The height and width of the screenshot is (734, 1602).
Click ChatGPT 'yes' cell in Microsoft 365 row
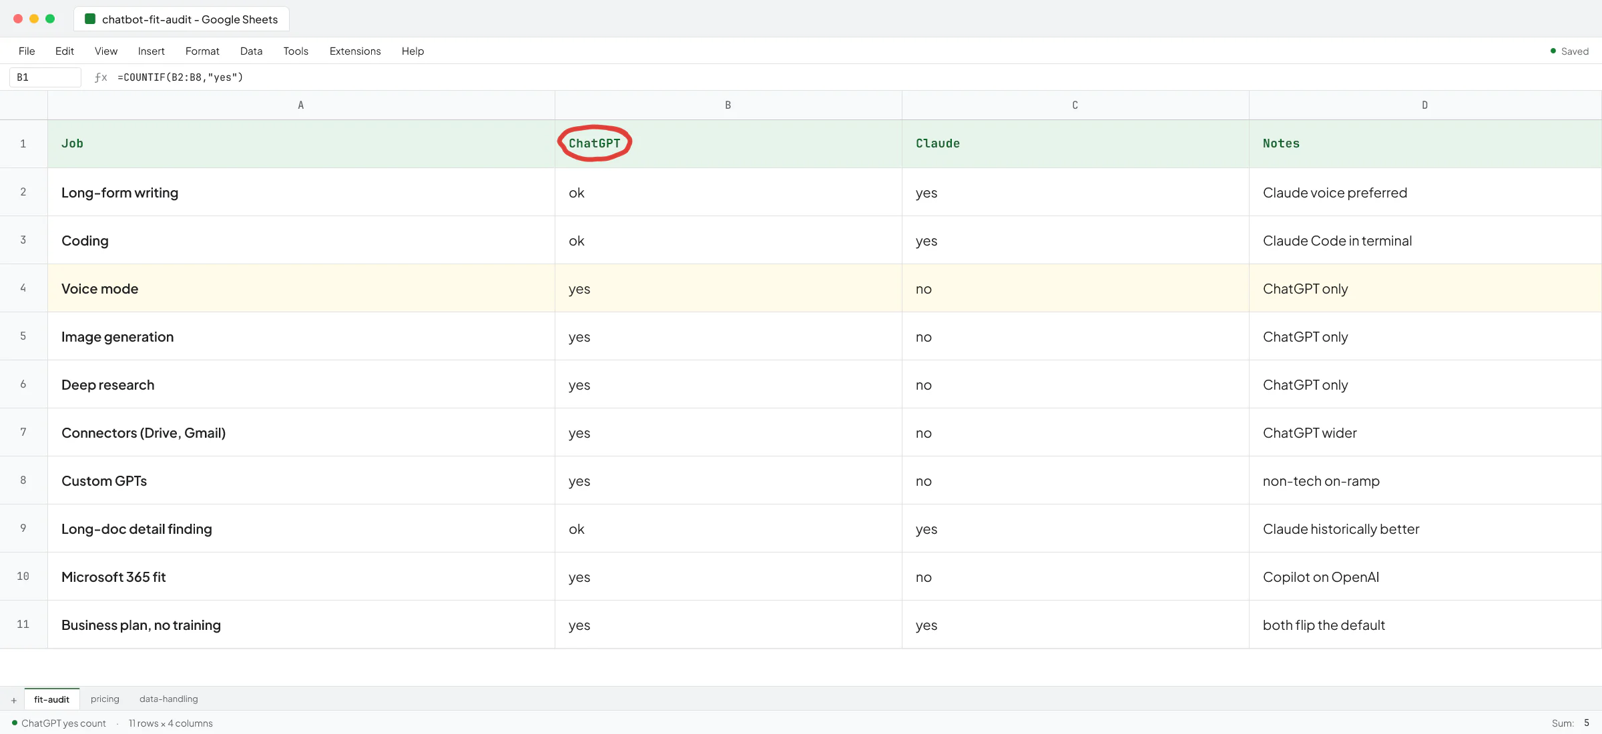tap(728, 577)
